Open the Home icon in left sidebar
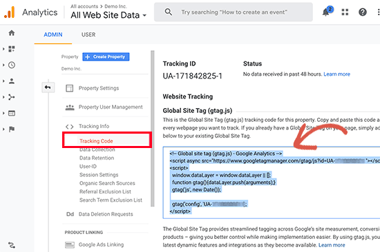Image resolution: width=380 pixels, height=252 pixels. 12,33
